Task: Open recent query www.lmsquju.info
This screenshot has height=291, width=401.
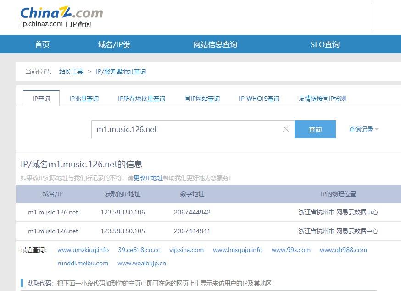Action: point(238,250)
